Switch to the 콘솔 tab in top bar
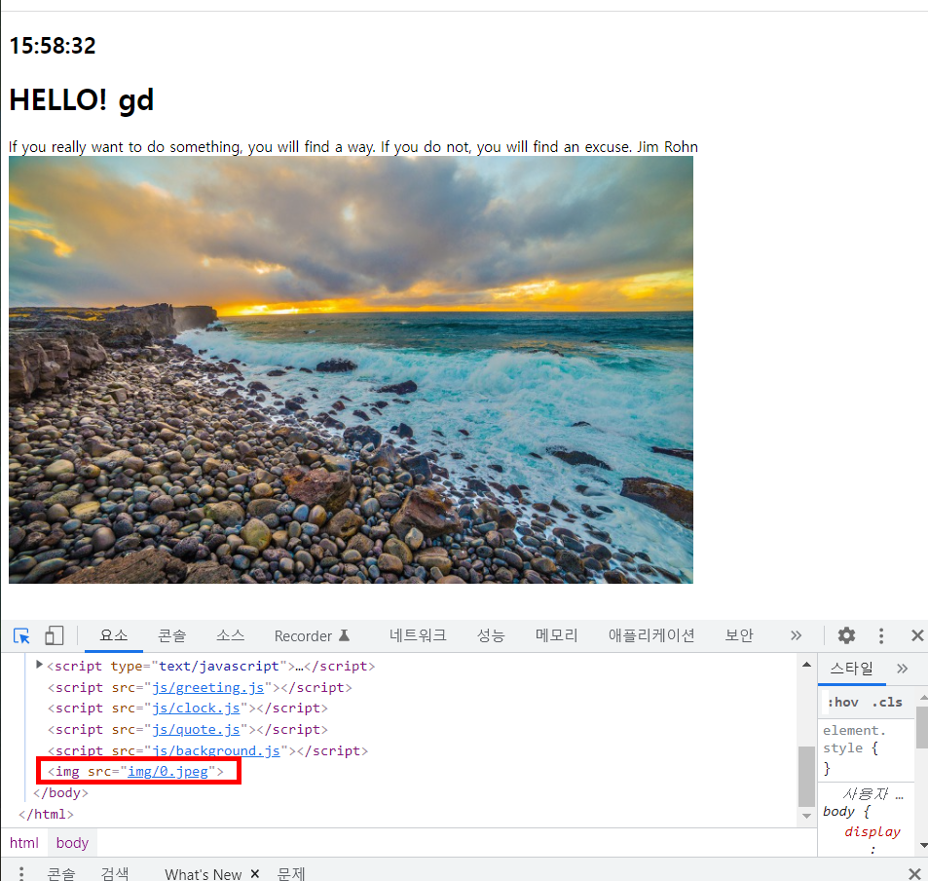Screen dimensions: 928x881 coord(172,635)
